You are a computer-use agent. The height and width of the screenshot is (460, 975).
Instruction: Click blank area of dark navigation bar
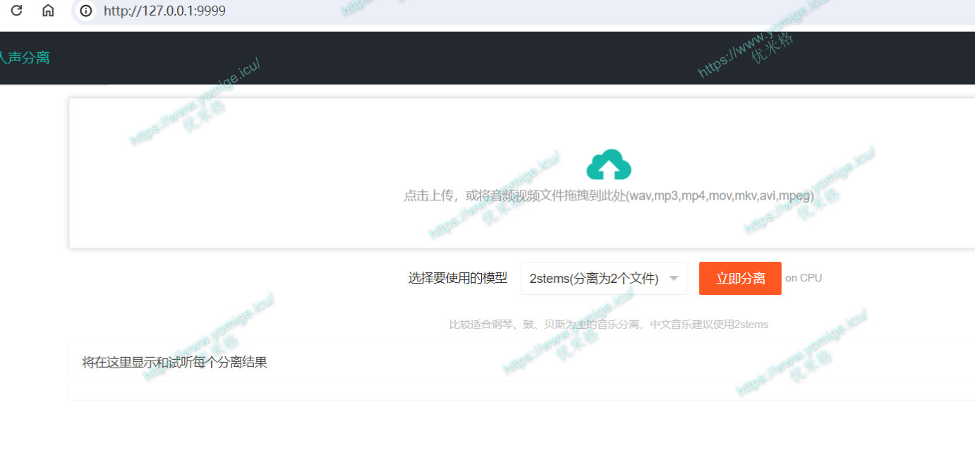click(x=423, y=58)
